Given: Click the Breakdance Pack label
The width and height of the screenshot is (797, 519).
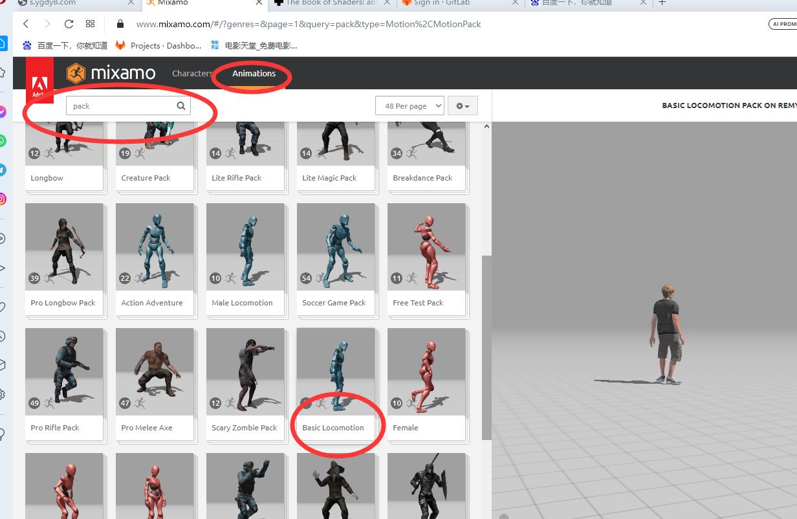Looking at the screenshot, I should (422, 178).
